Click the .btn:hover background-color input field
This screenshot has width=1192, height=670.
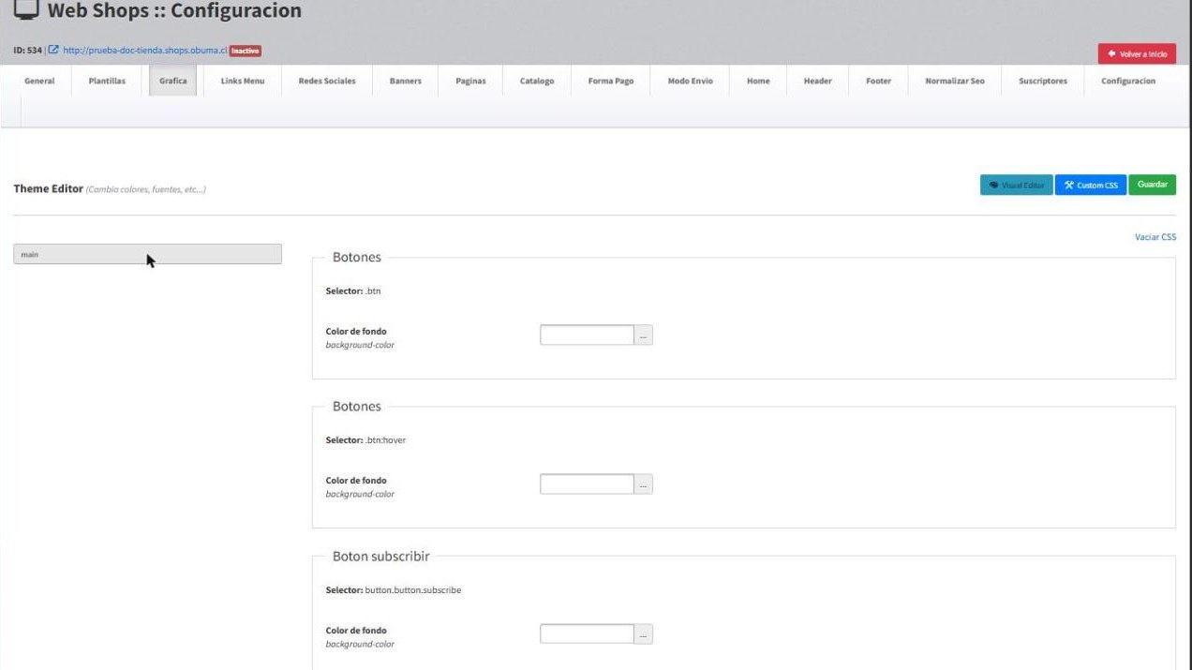point(587,484)
